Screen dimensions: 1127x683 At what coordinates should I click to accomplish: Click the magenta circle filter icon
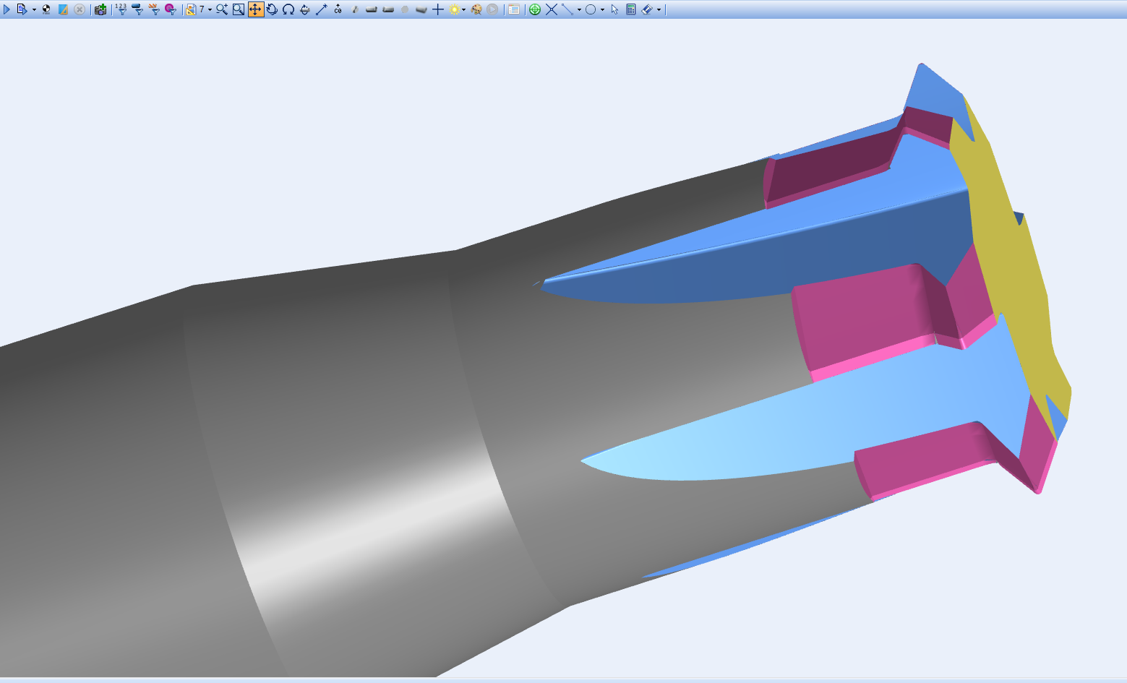tap(170, 9)
